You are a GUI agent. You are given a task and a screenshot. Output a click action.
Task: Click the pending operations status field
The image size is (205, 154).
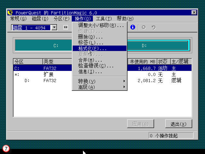pyautogui.click(x=171, y=135)
